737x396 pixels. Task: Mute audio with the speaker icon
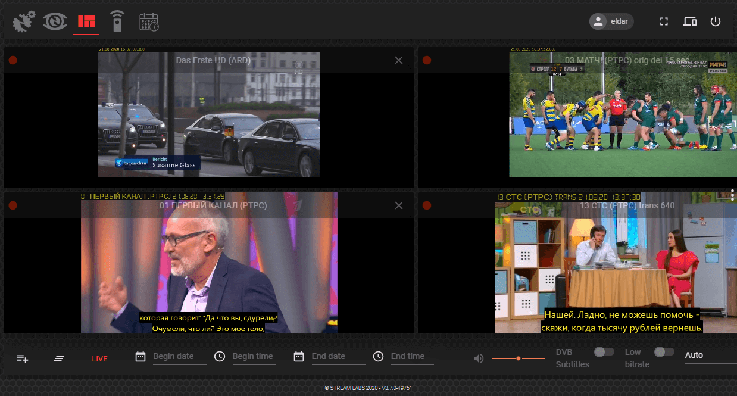[x=479, y=358]
